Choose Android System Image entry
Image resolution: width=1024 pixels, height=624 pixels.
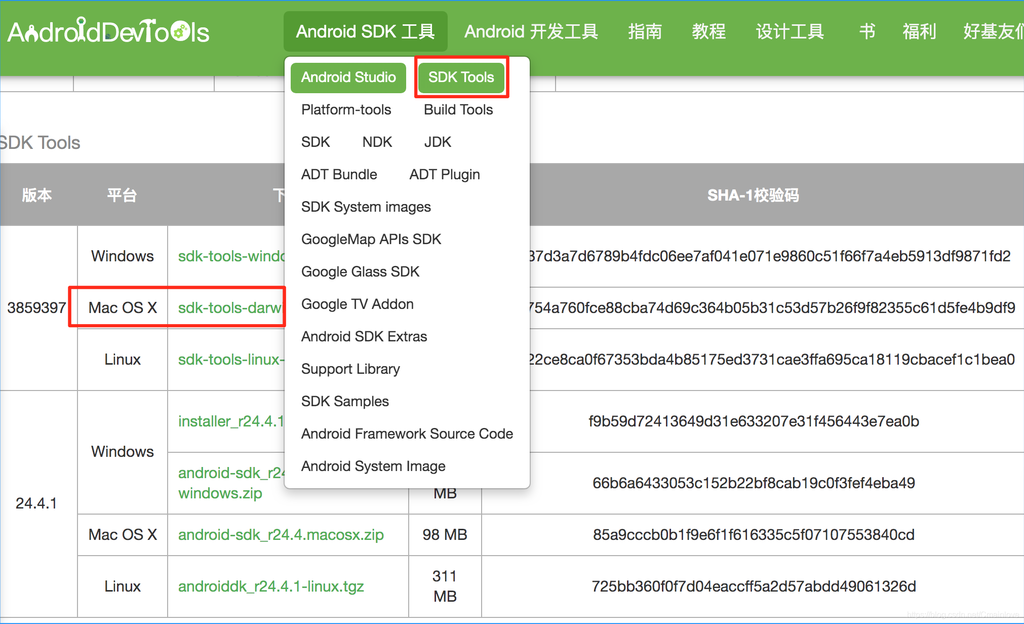(x=373, y=466)
